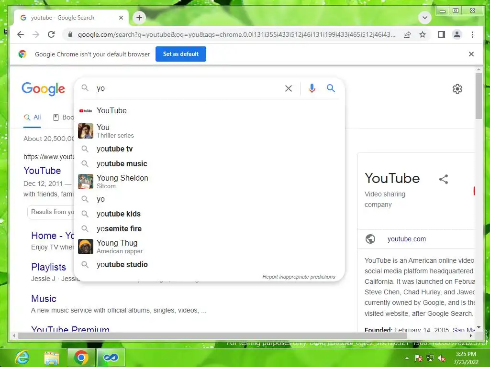This screenshot has width=490, height=367.
Task: Open the network tray icon
Action: pyautogui.click(x=430, y=358)
